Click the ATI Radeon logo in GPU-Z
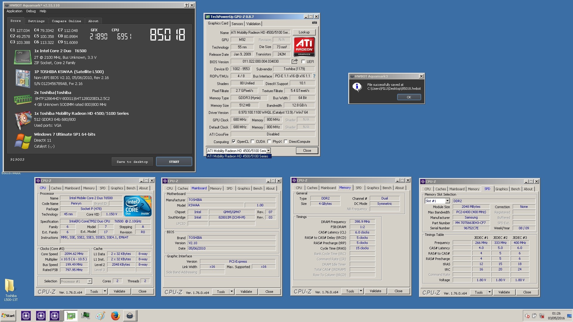 point(304,47)
